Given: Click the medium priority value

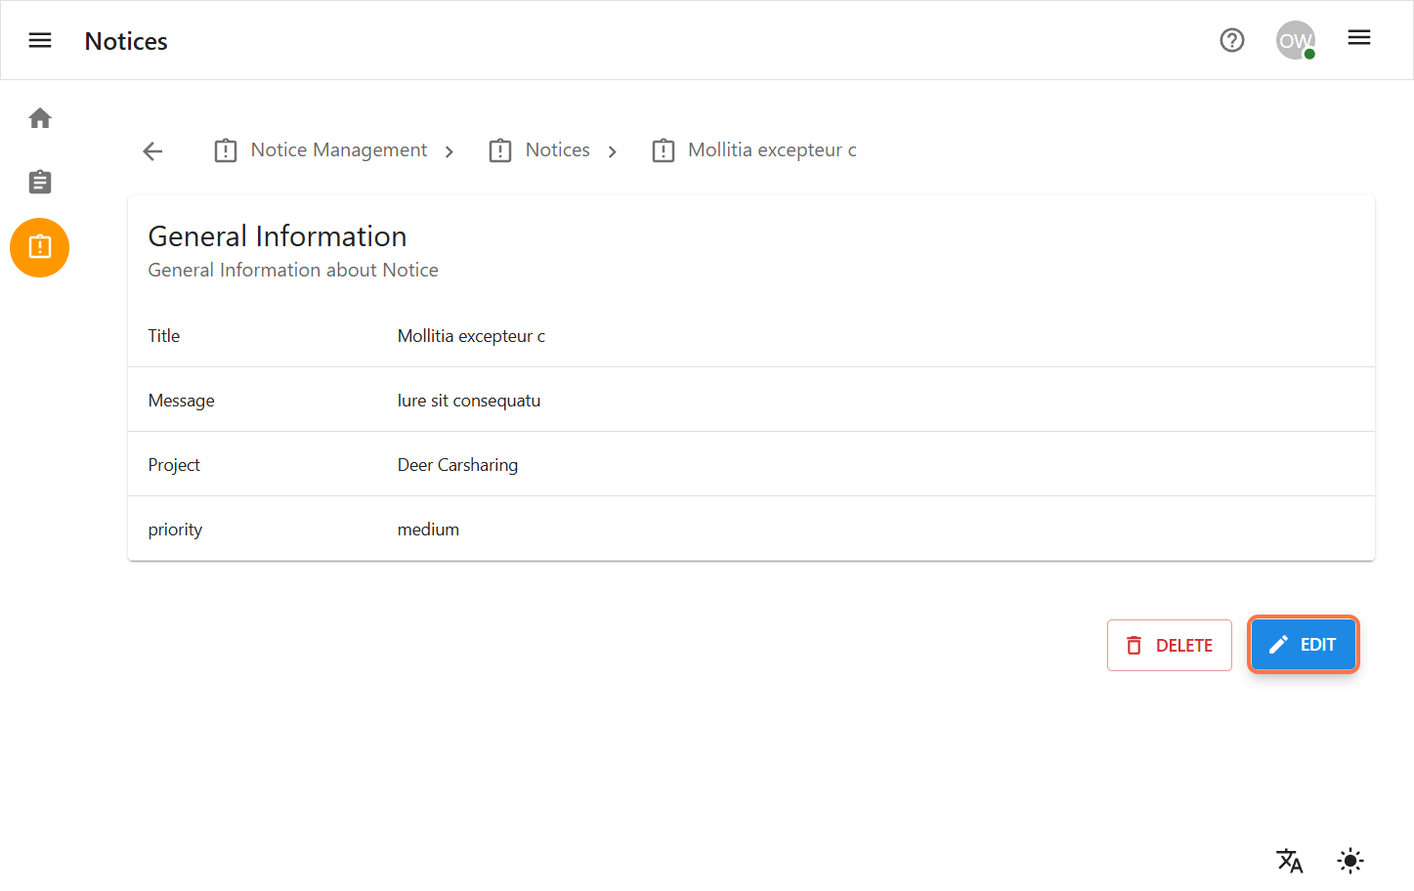Looking at the screenshot, I should tap(428, 530).
